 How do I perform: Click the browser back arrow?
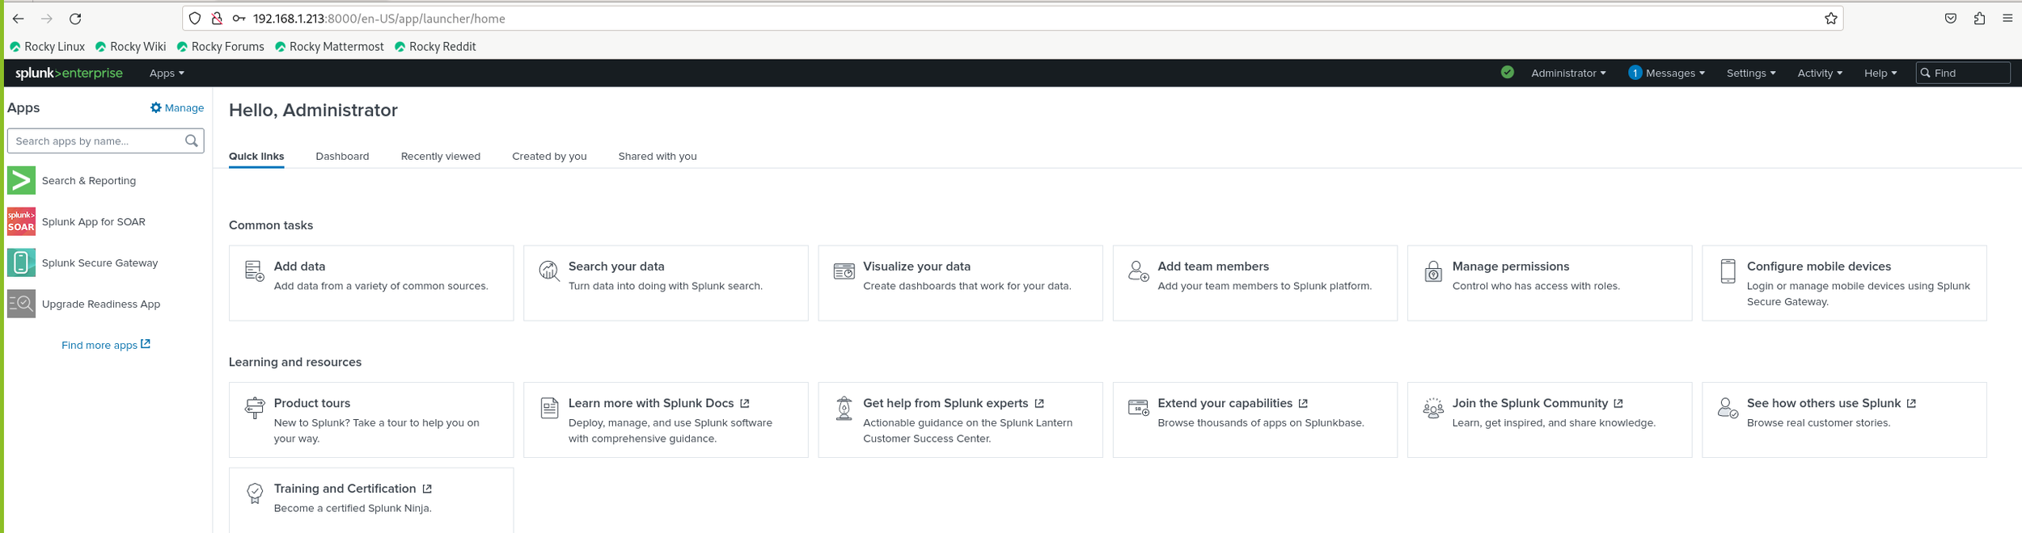(18, 19)
